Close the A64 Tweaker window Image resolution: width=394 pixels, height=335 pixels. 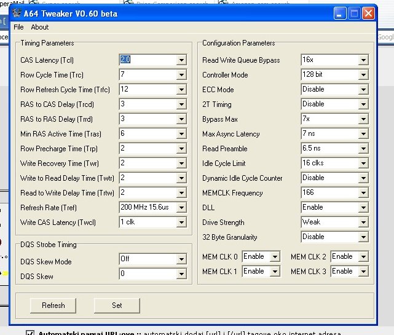click(368, 13)
